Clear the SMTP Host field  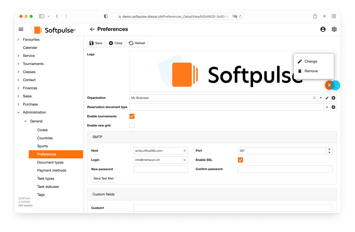click(185, 151)
